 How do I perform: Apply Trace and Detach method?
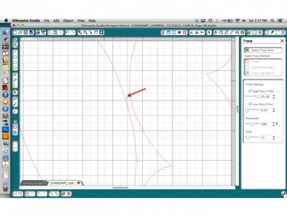(x=263, y=73)
